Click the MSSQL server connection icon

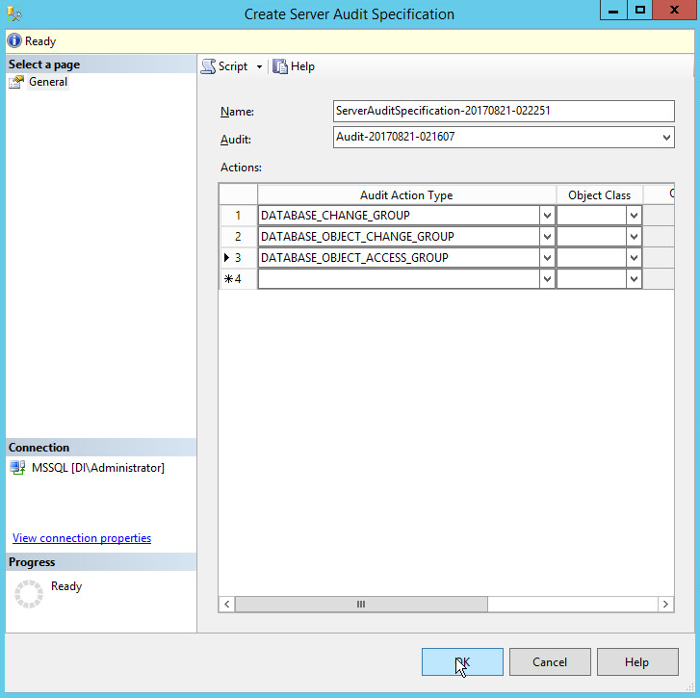pyautogui.click(x=17, y=468)
